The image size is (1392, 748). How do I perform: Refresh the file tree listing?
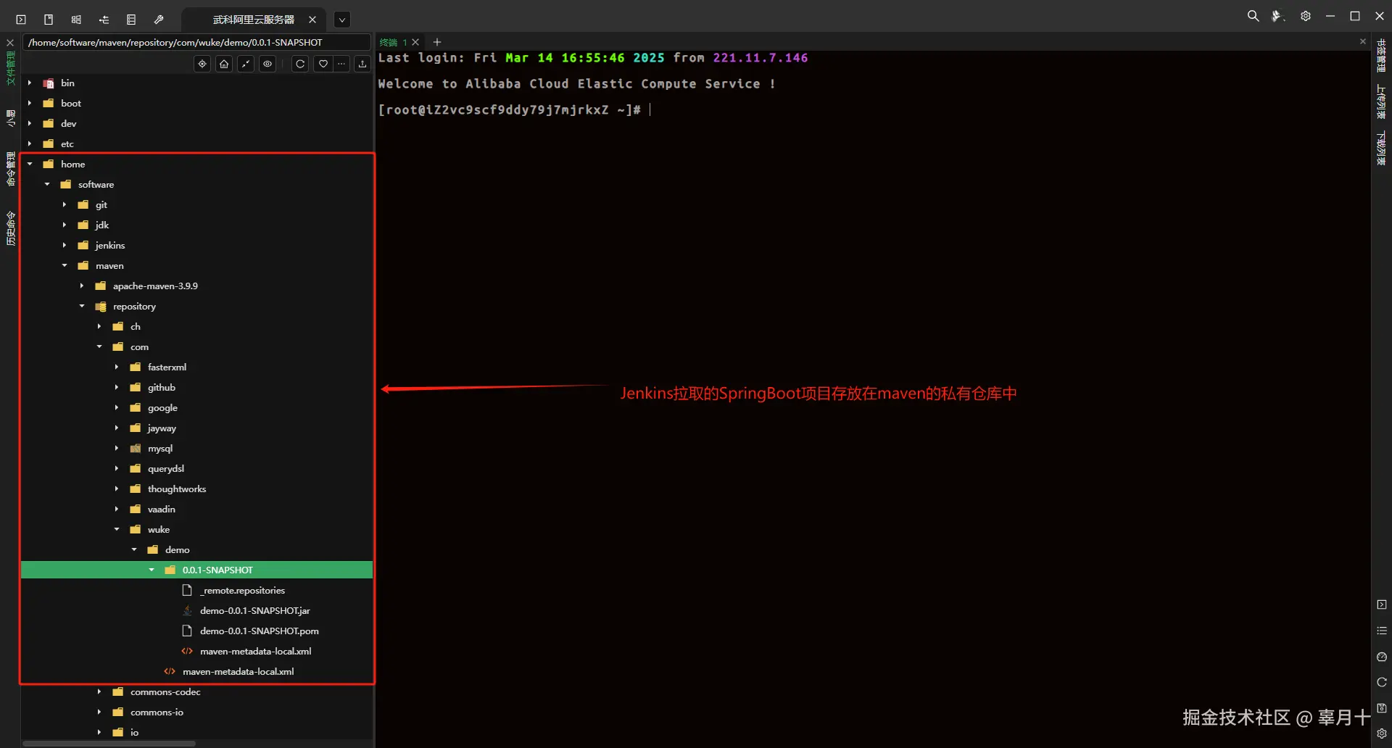click(300, 64)
